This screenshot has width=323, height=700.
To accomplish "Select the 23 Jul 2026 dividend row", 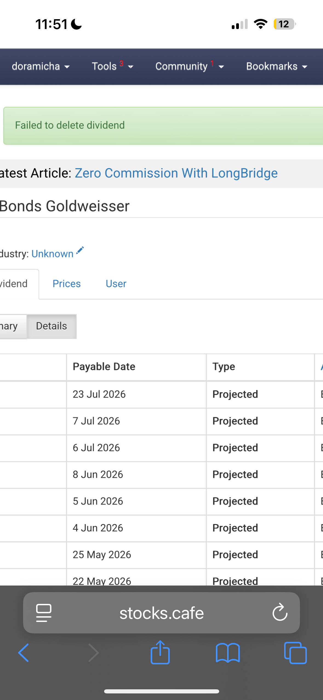I will (161, 394).
